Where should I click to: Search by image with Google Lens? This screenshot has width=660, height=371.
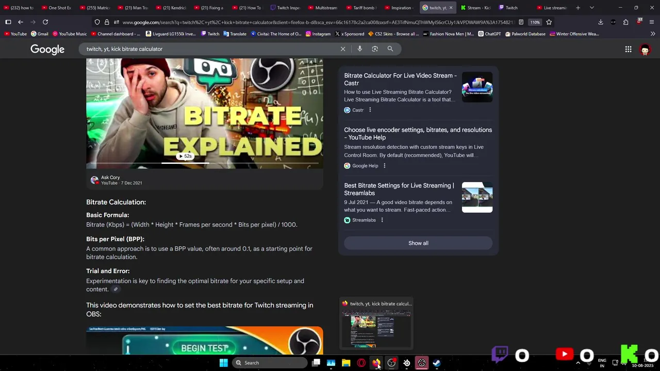coord(375,49)
